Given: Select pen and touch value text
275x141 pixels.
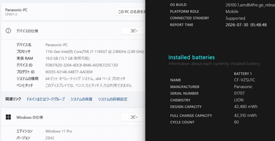Looking at the screenshot, I should (89, 86).
